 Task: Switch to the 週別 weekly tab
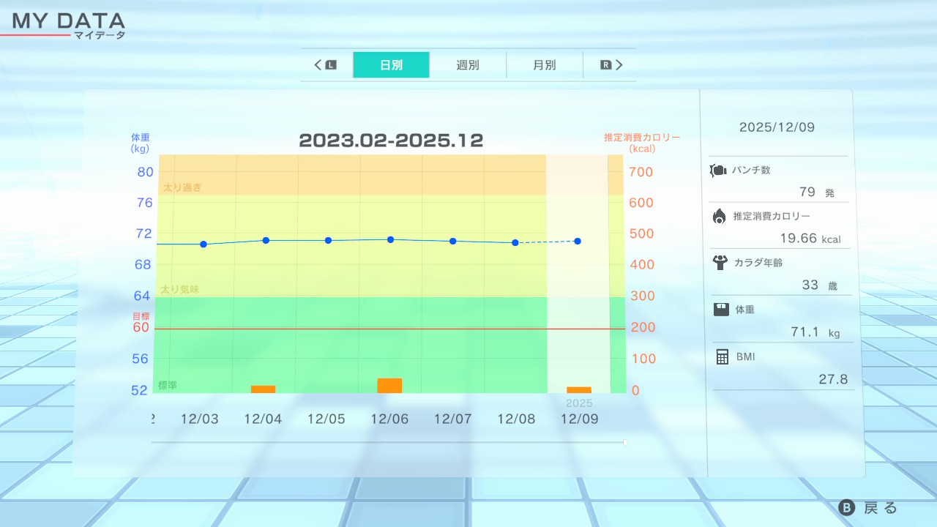pos(468,65)
